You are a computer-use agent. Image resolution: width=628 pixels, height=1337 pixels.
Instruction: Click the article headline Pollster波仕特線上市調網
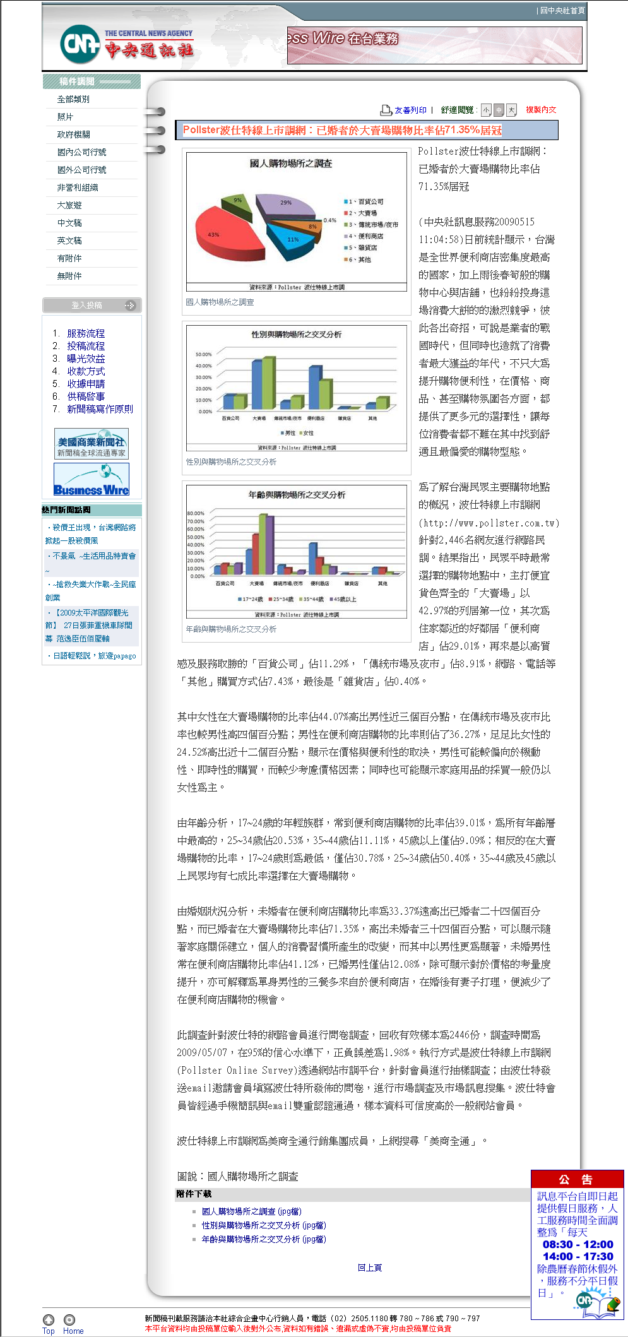[342, 130]
